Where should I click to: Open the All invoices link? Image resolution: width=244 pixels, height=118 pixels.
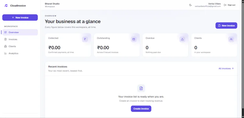226,68
